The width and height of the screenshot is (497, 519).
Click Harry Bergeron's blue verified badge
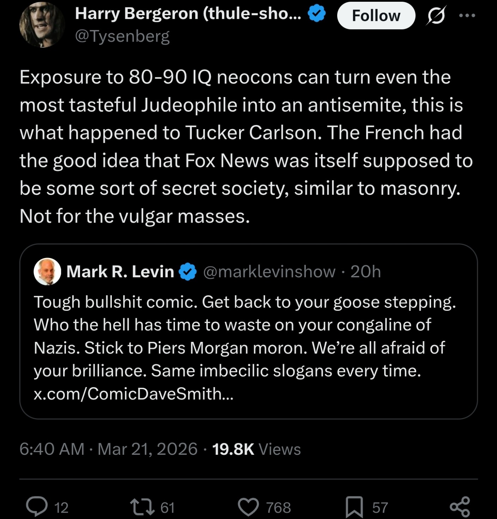[x=316, y=14]
